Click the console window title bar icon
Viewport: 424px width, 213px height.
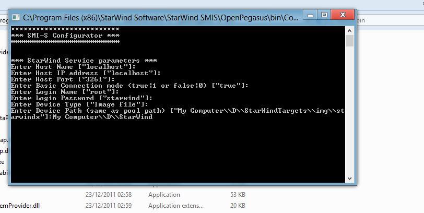pyautogui.click(x=16, y=18)
